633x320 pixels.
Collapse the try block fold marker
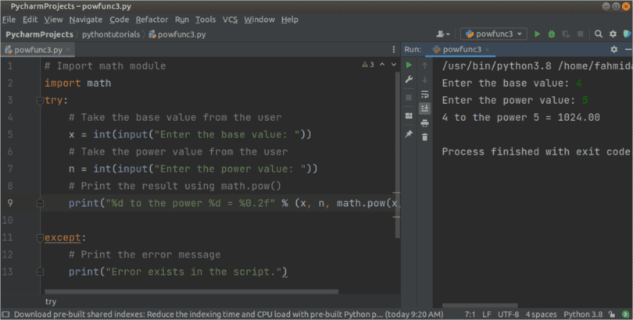40,101
